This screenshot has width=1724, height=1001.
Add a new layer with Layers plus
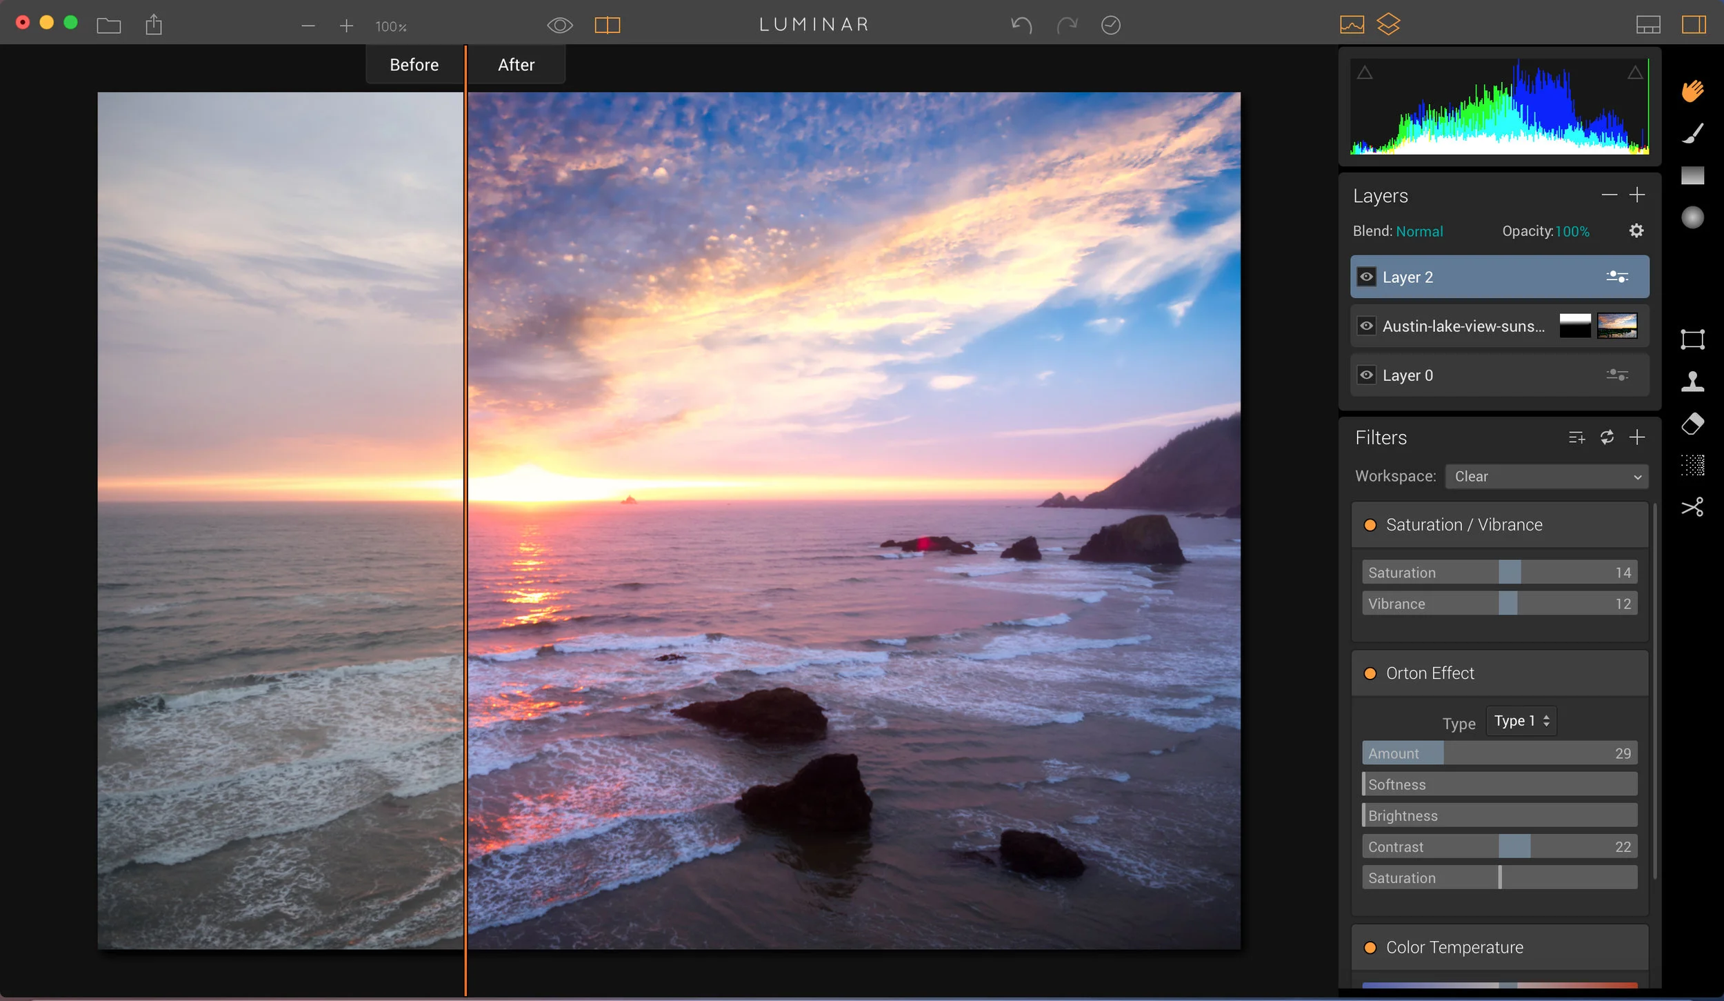1636,195
